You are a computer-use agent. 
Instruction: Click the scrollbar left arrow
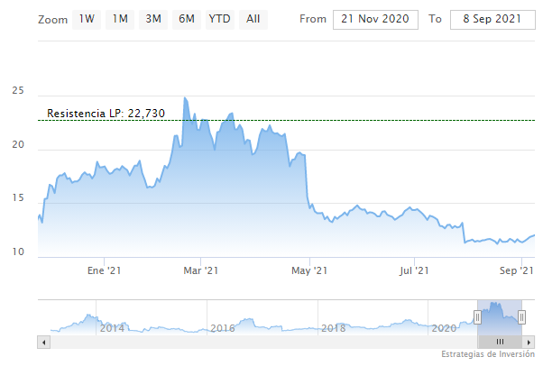click(41, 343)
